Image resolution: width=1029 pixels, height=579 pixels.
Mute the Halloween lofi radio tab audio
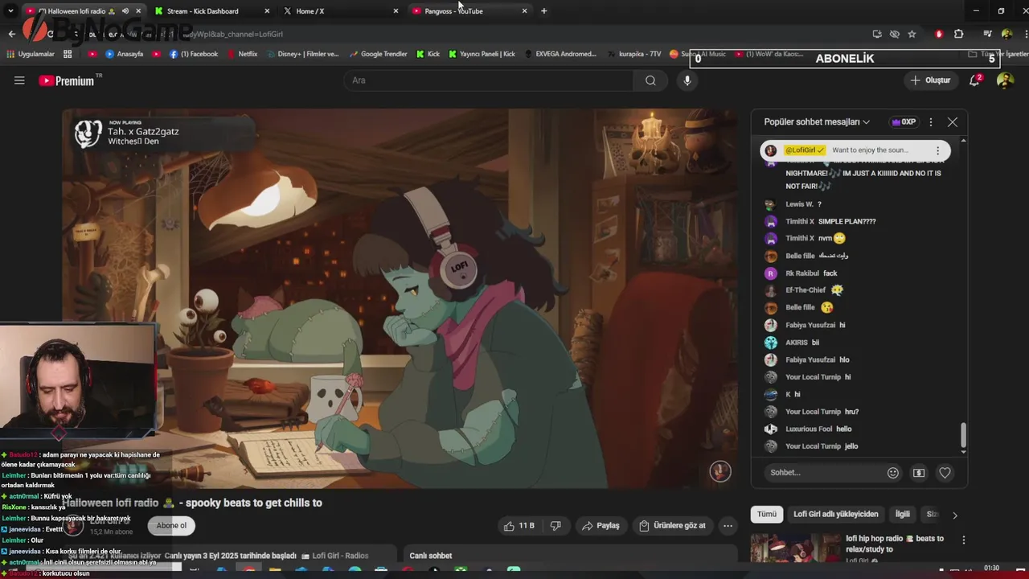(125, 11)
